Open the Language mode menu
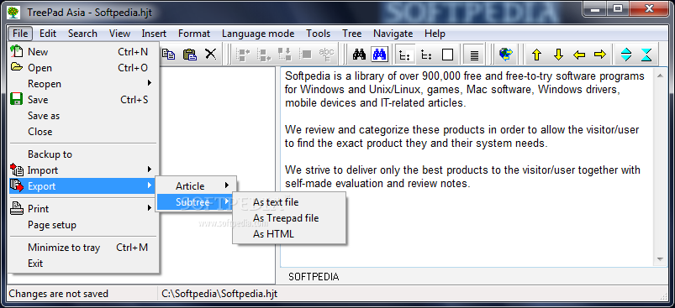675x308 pixels. pos(258,34)
